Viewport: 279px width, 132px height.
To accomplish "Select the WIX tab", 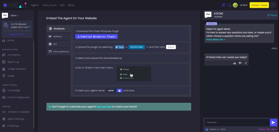I will point(59,44).
